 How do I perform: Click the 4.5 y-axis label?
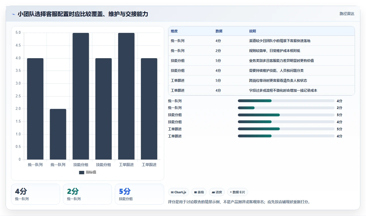pos(18,45)
